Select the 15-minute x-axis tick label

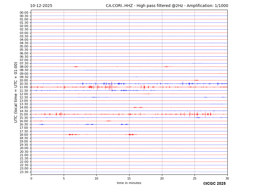coord(129,178)
